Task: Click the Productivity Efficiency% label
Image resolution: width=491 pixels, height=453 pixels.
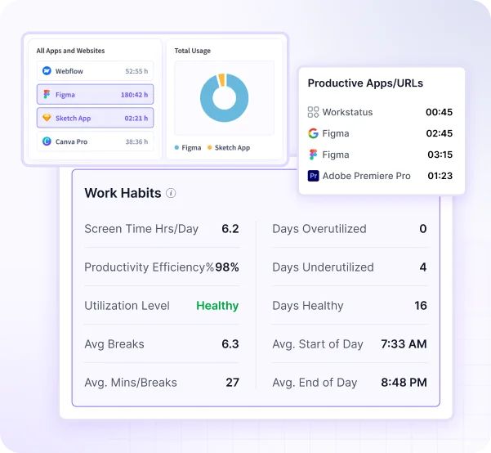Action: tap(150, 267)
